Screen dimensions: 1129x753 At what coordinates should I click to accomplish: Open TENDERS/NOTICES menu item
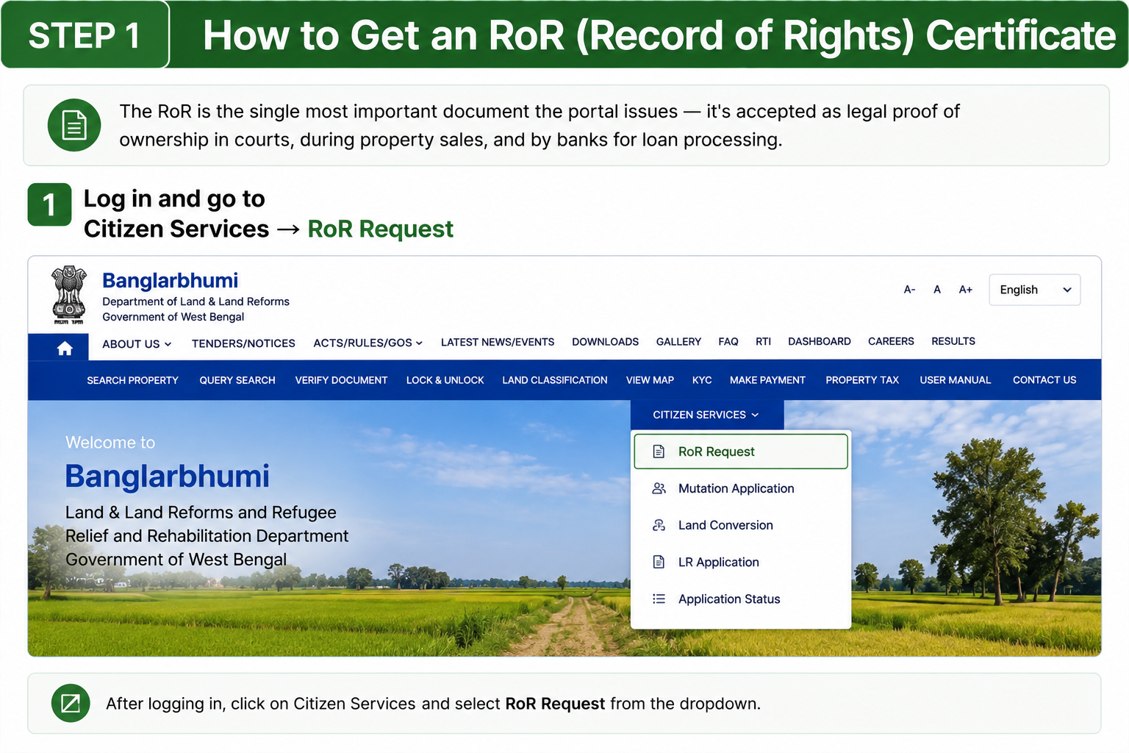243,343
